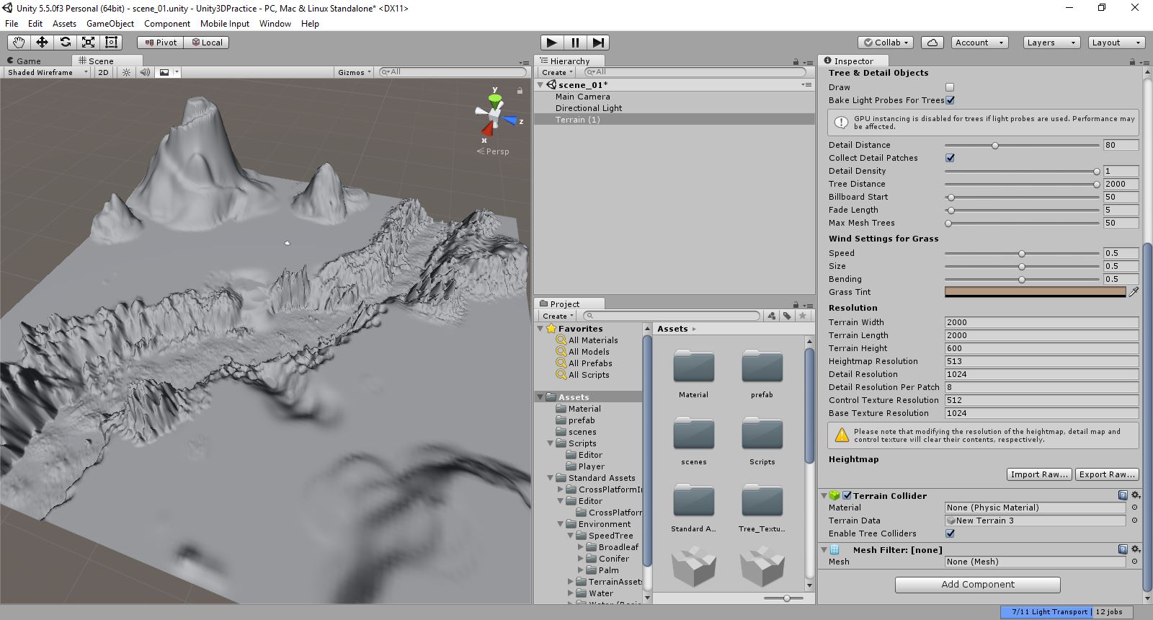The width and height of the screenshot is (1153, 620).
Task: Click the Project favorites star icon
Action: pyautogui.click(x=802, y=316)
